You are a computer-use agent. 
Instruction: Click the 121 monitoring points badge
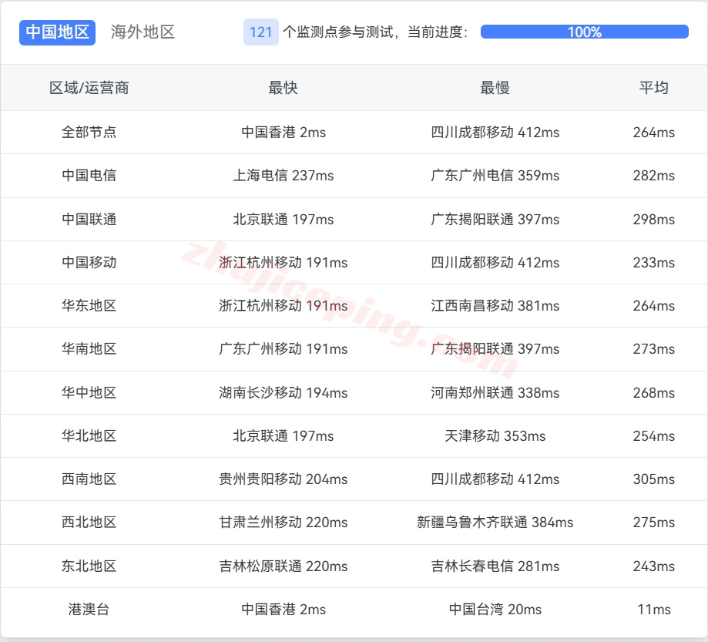(x=261, y=32)
